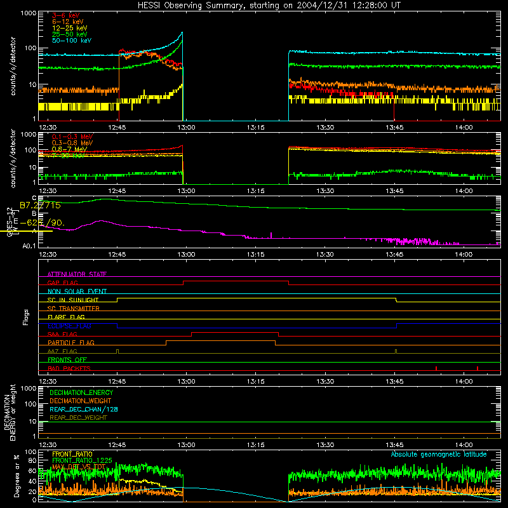This screenshot has width=508, height=508.
Task: Select the GAP_FLAG label
Action: [x=62, y=283]
